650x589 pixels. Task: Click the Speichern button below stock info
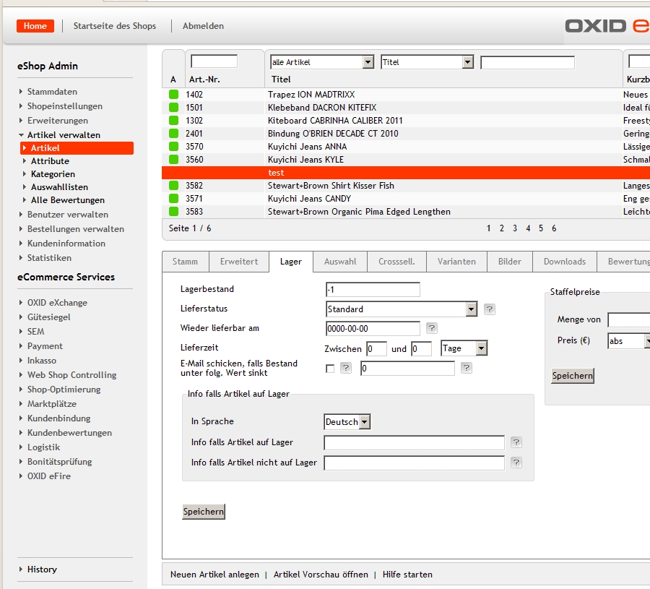[204, 512]
